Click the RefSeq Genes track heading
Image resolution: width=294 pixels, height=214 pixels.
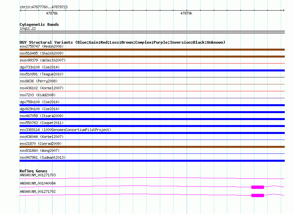[33, 171]
